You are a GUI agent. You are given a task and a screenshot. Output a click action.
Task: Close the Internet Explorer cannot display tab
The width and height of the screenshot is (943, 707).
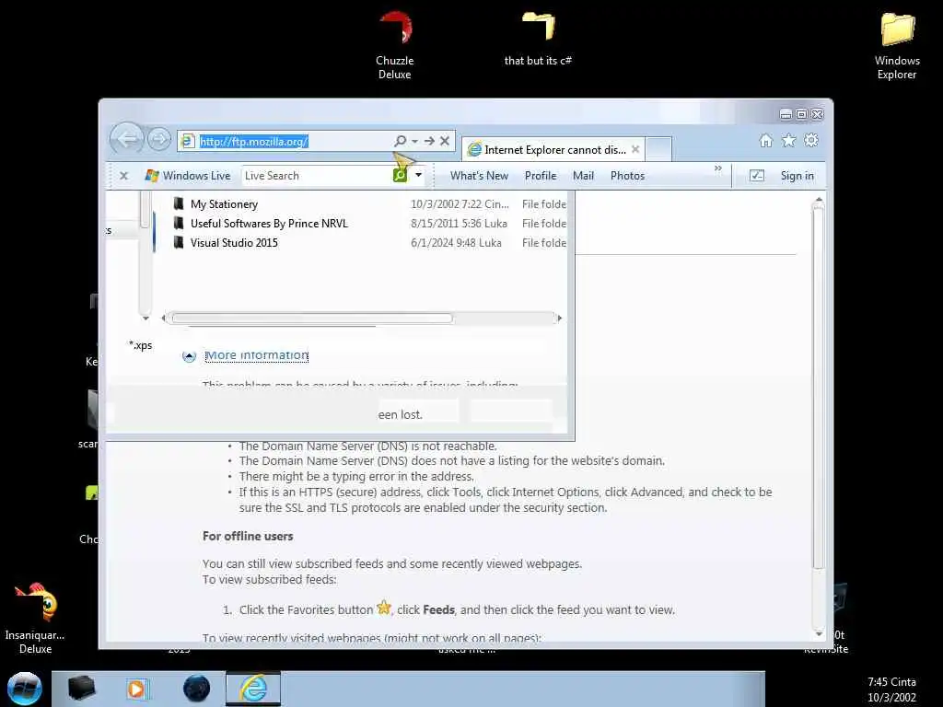635,149
